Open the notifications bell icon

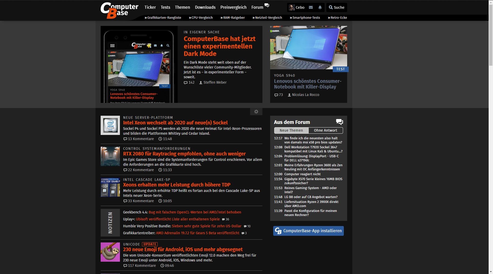point(320,7)
